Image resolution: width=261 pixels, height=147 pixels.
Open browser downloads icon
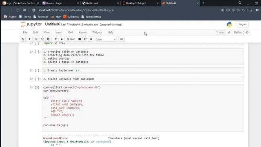point(251,10)
